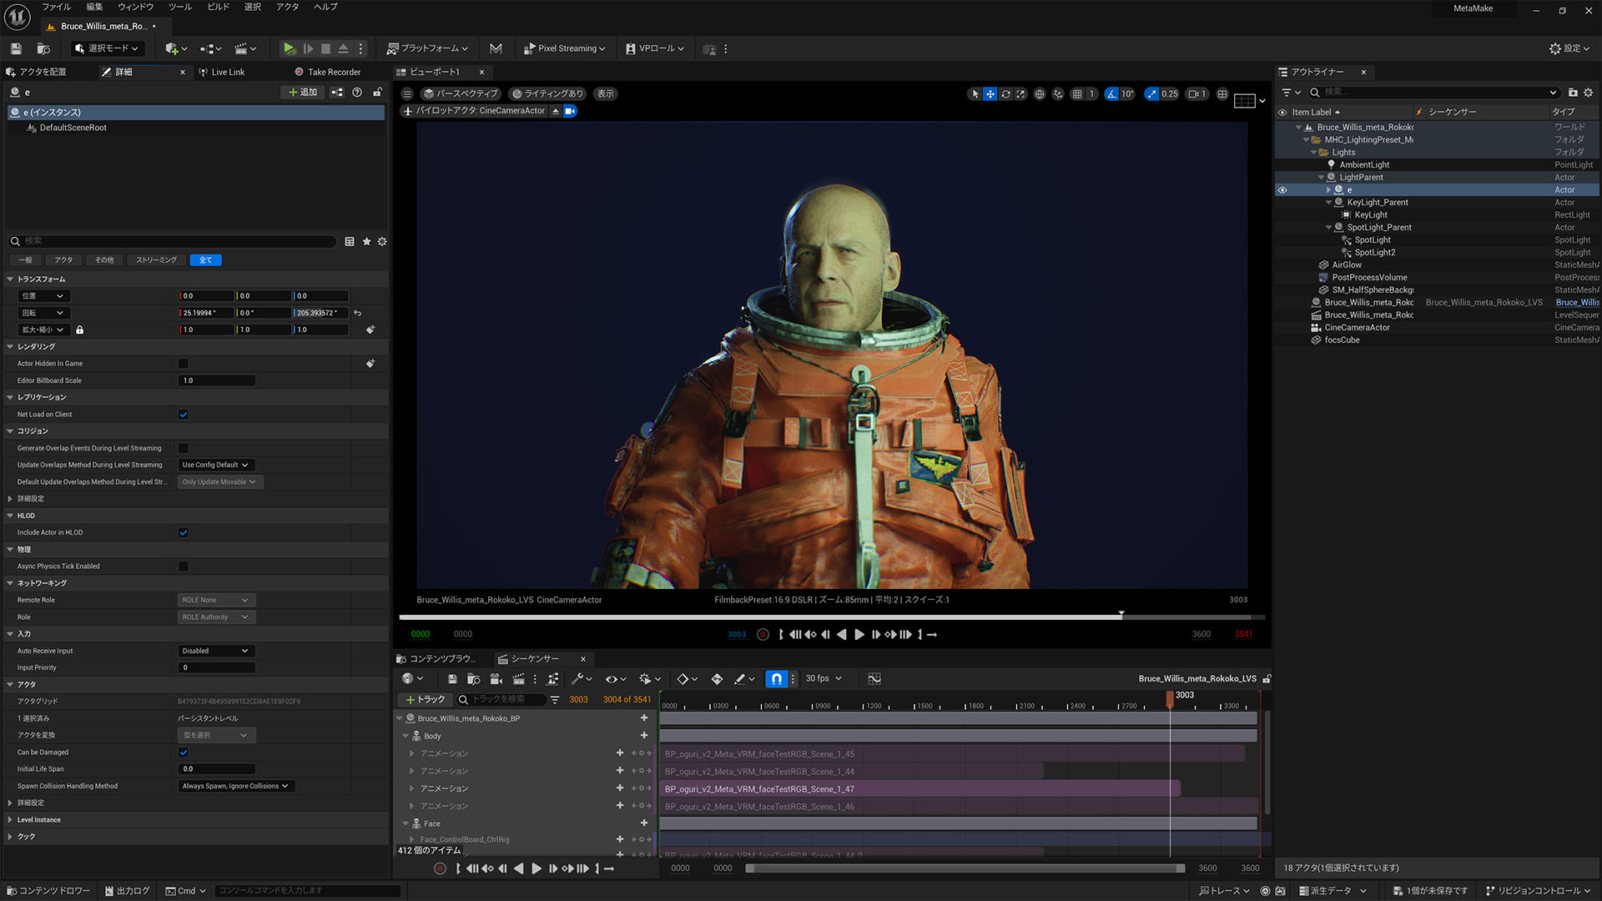The height and width of the screenshot is (901, 1602).
Task: Expand the Level Instance section
Action: coord(10,820)
